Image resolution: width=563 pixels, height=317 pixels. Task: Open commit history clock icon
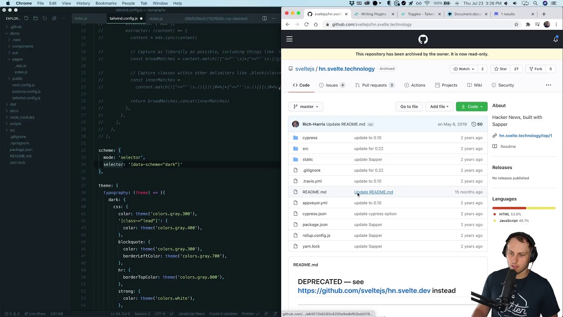click(x=474, y=124)
